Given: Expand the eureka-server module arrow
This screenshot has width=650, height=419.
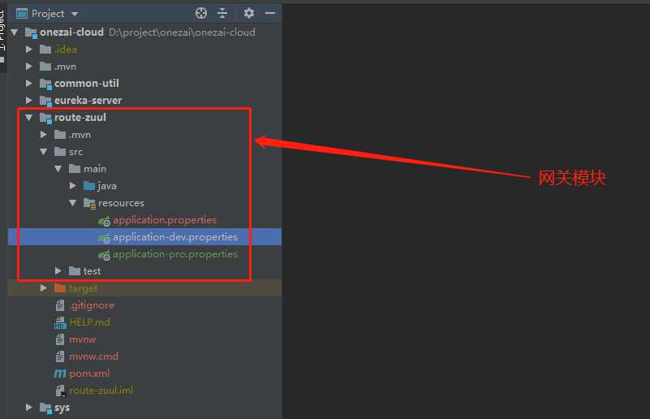Looking at the screenshot, I should 28,101.
